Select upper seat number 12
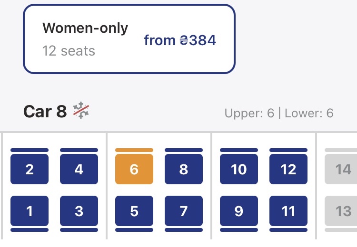The image size is (357, 247). tap(288, 169)
